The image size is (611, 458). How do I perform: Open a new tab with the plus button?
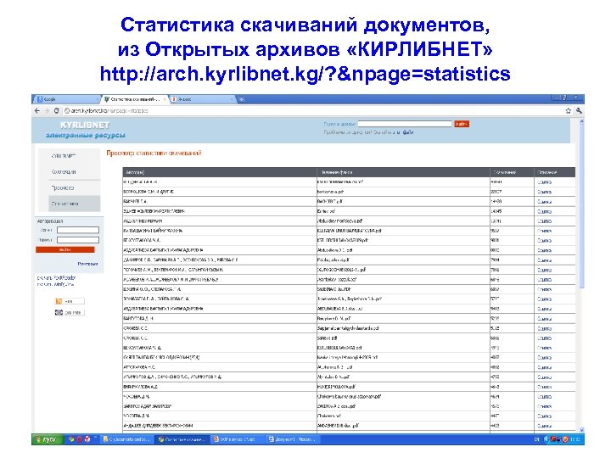coord(241,99)
